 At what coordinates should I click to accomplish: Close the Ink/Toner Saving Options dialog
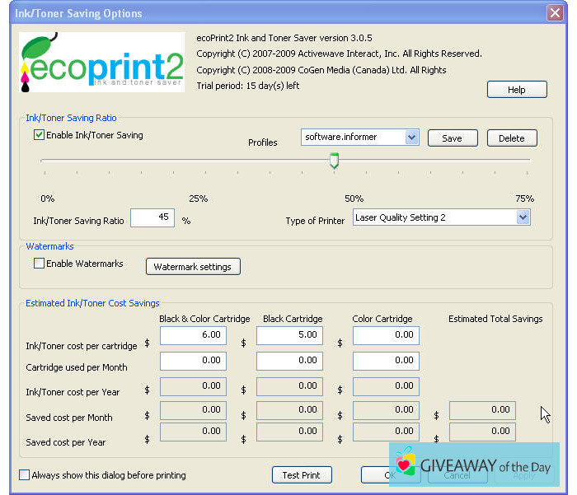(x=555, y=13)
